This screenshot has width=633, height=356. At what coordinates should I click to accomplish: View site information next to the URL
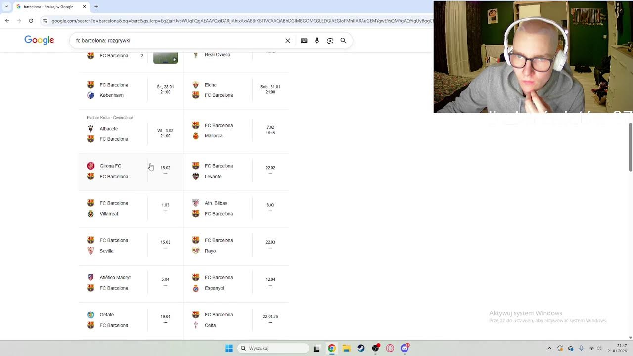[x=45, y=21]
